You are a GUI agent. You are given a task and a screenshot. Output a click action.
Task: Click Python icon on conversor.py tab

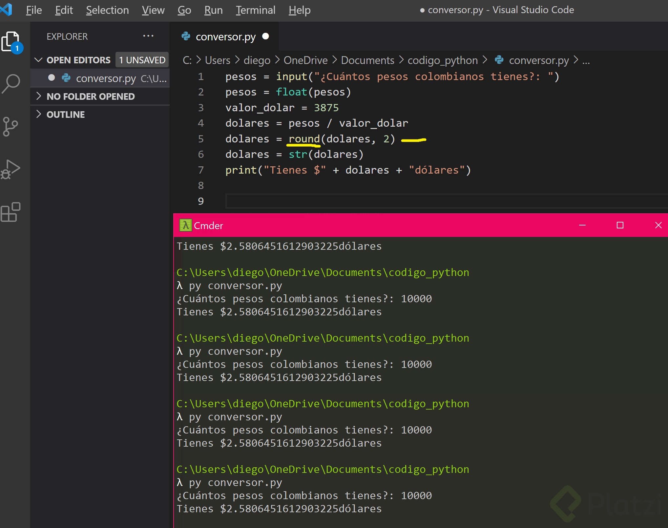(186, 36)
